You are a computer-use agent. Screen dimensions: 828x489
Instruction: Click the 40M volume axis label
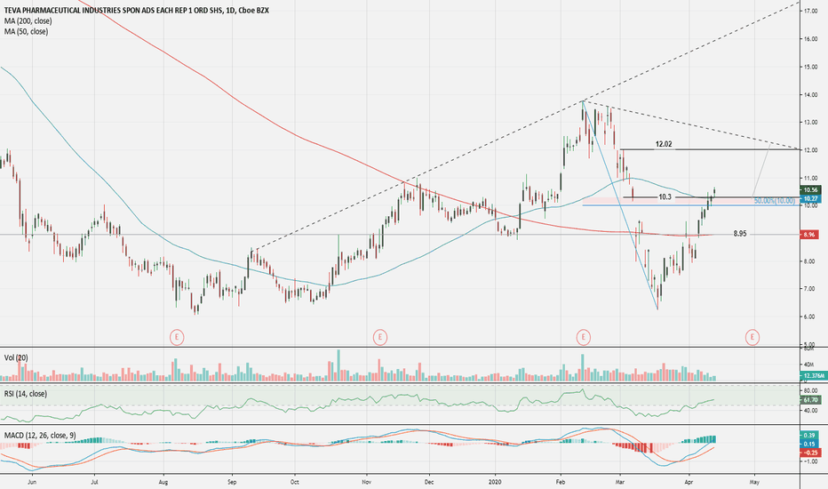(809, 365)
